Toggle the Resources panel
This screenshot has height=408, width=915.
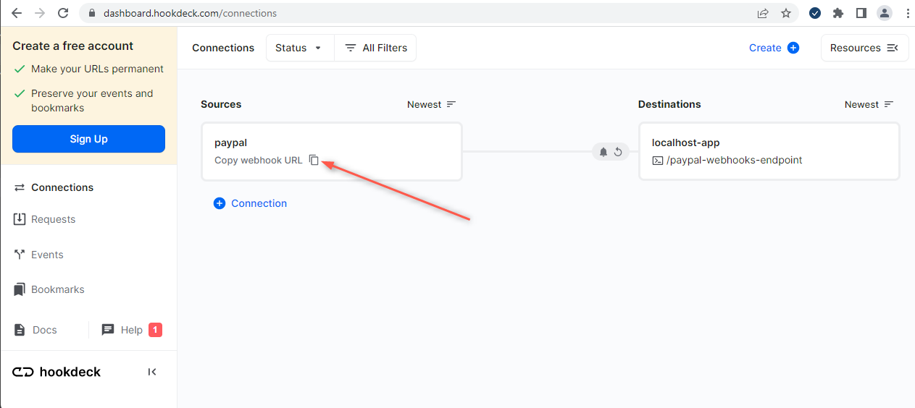click(864, 48)
